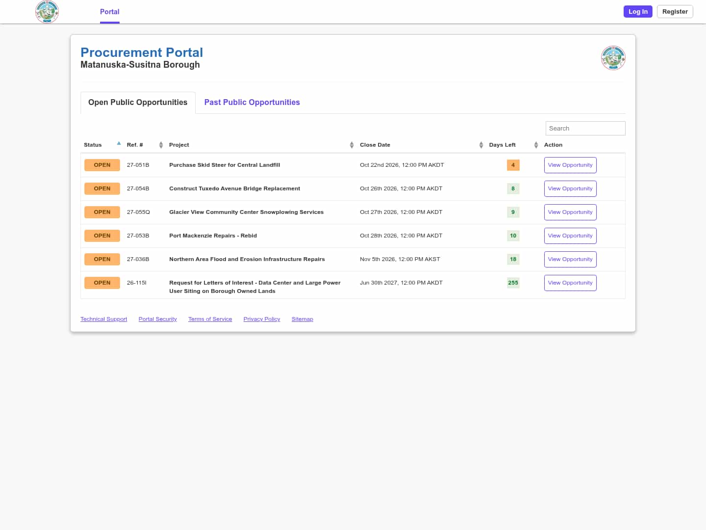Sort by Project column arrows
This screenshot has height=530, width=706.
352,145
